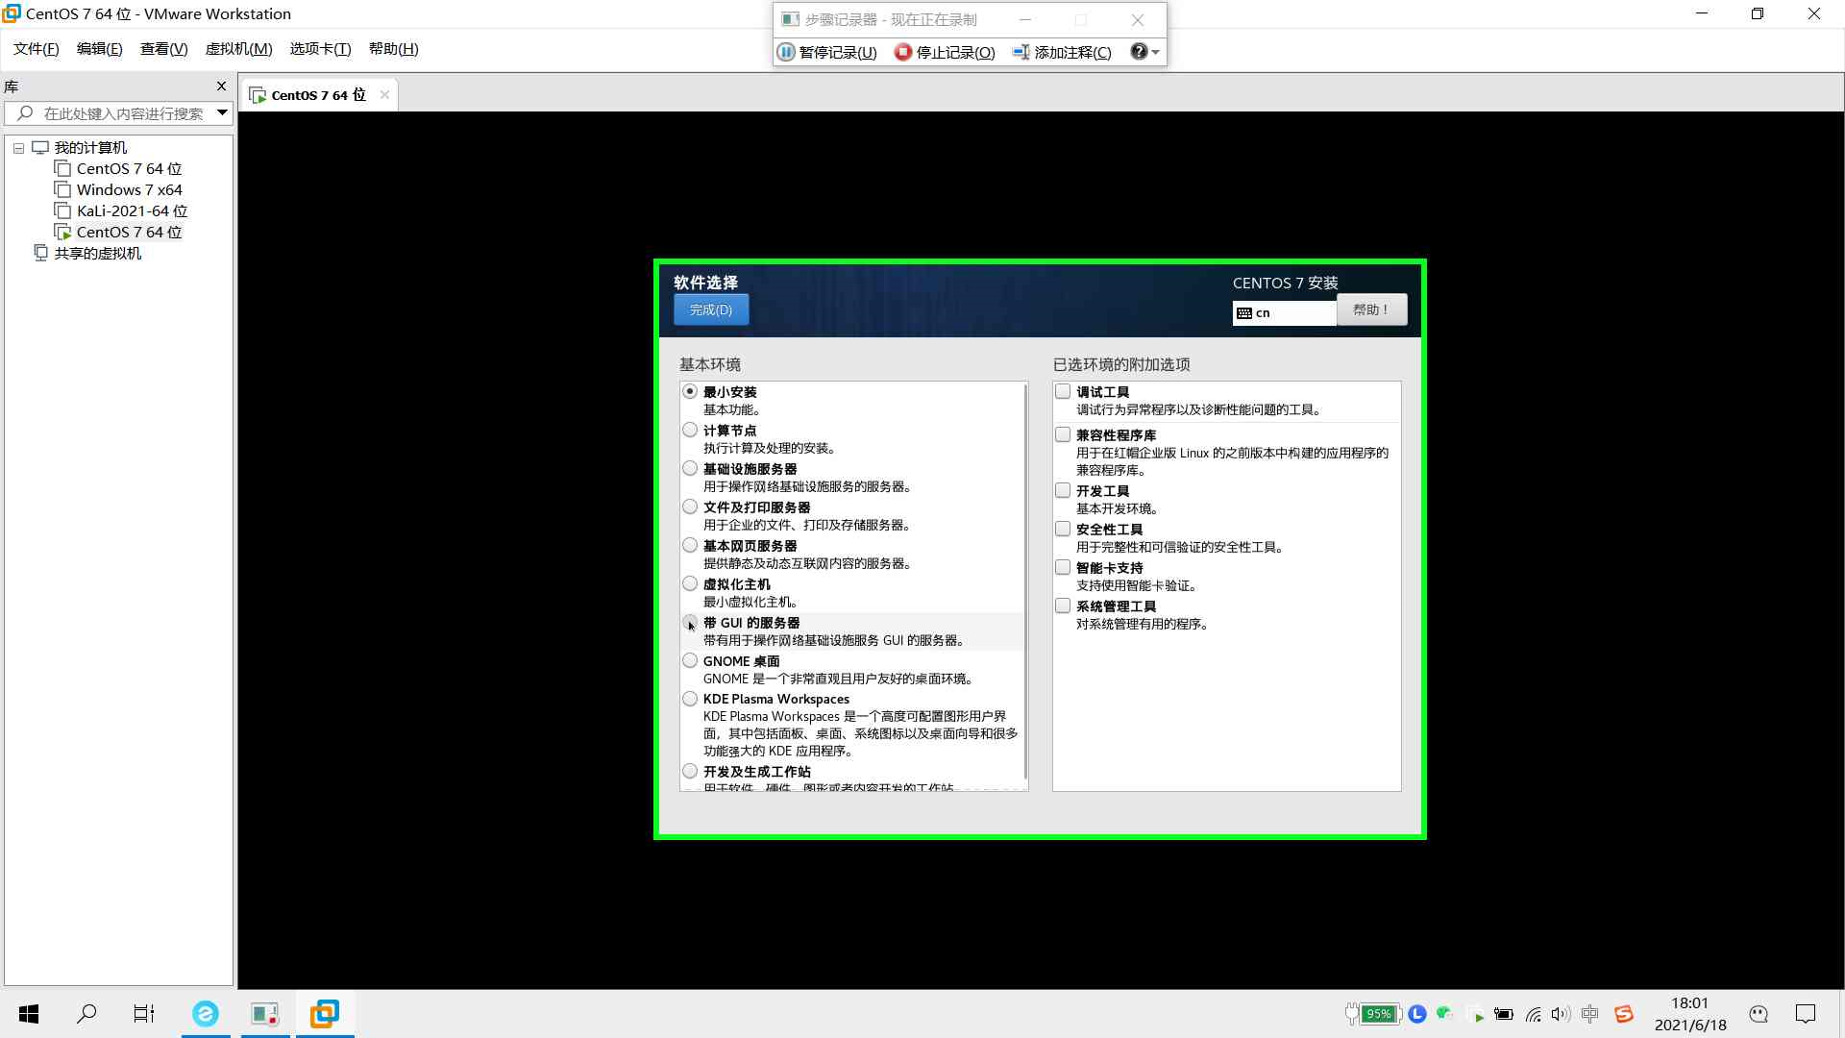1845x1038 pixels.
Task: Open the 虚拟机(M) menu
Action: [238, 49]
